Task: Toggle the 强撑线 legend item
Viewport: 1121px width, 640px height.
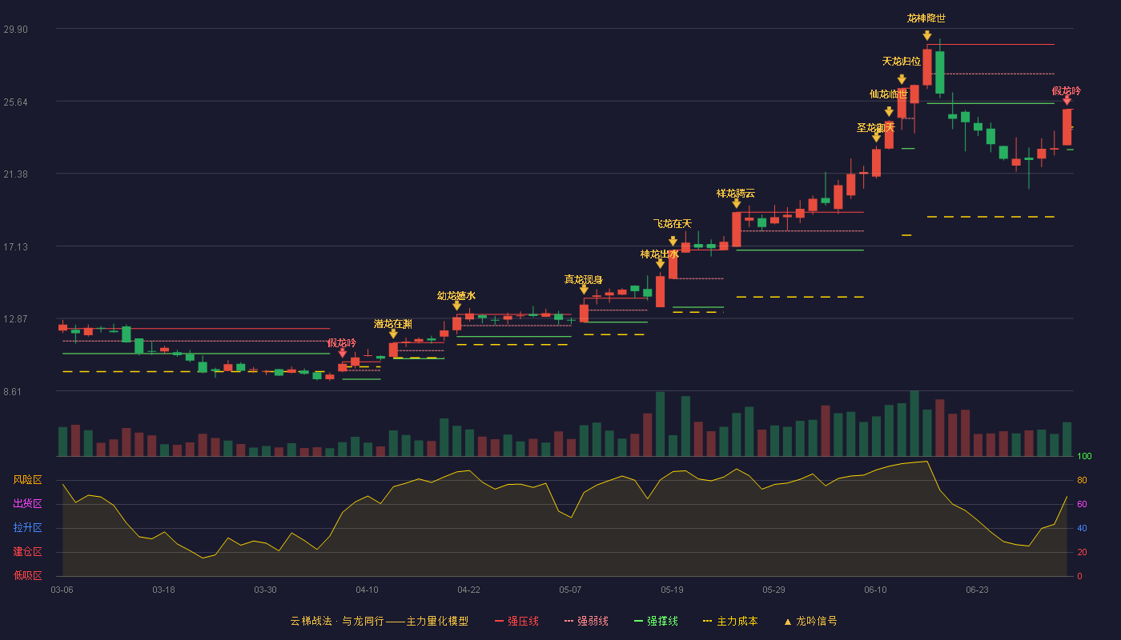Action: coord(656,621)
